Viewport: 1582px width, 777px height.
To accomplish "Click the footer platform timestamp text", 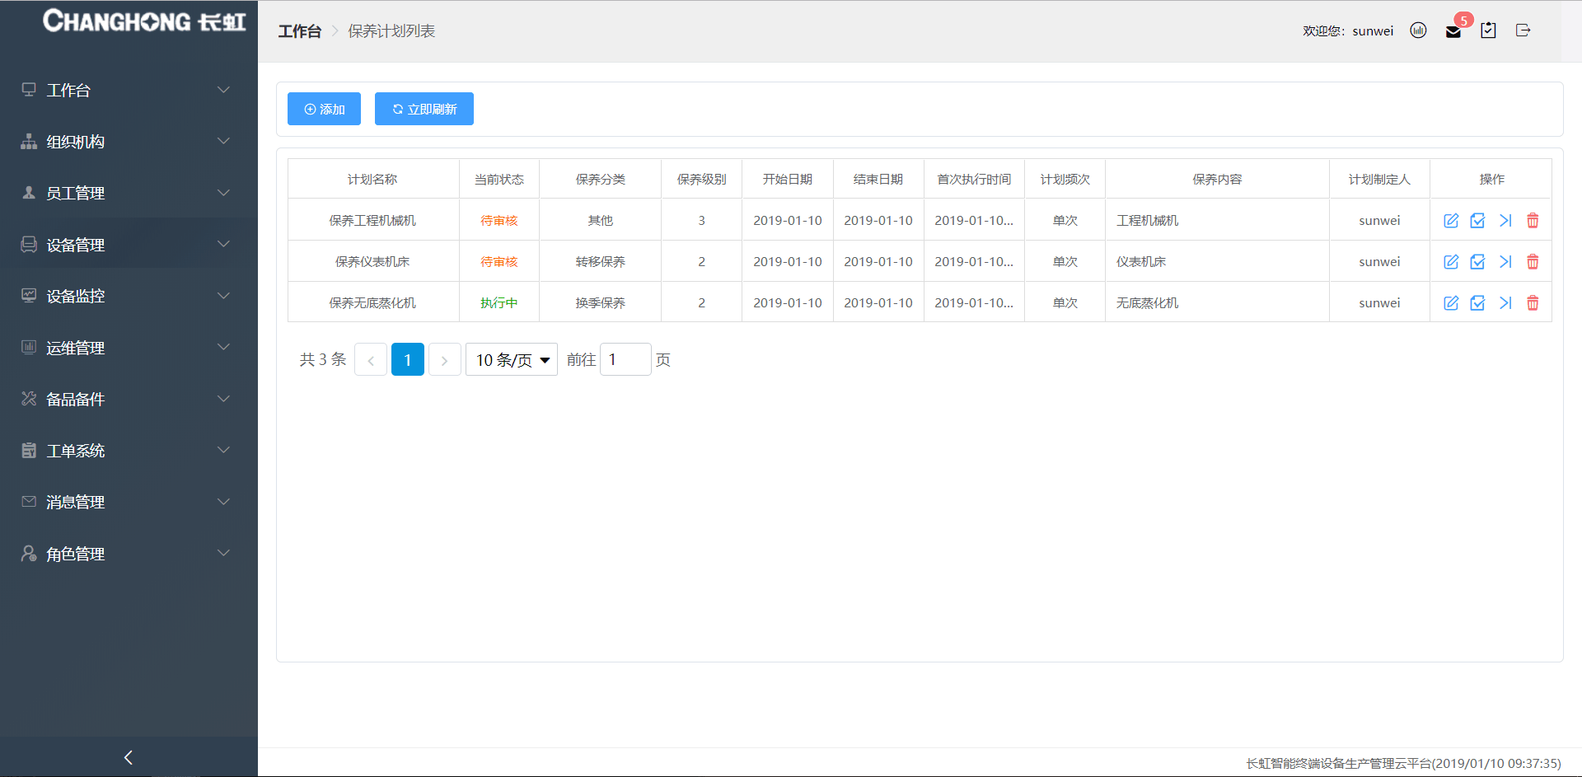I will click(x=1403, y=764).
